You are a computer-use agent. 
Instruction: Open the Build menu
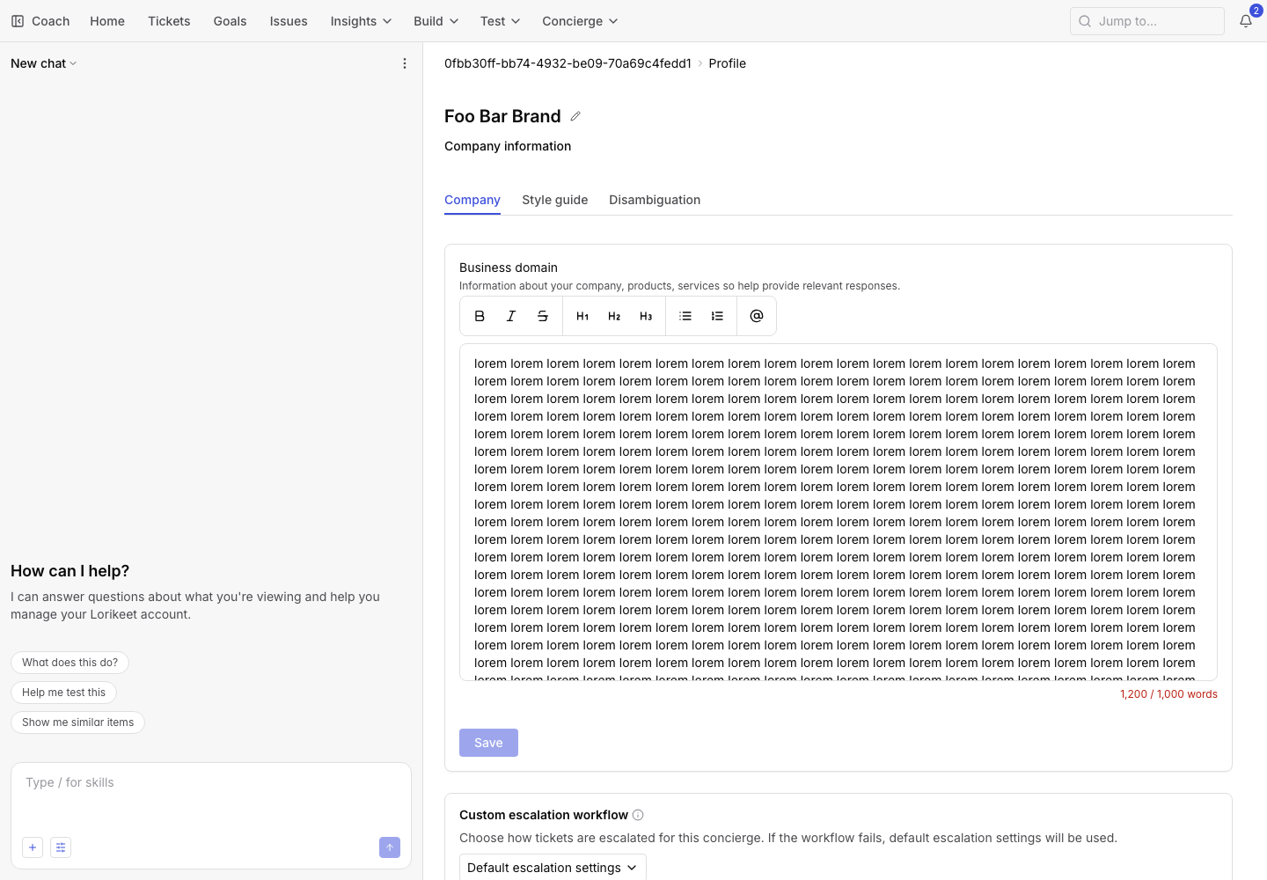pyautogui.click(x=436, y=21)
